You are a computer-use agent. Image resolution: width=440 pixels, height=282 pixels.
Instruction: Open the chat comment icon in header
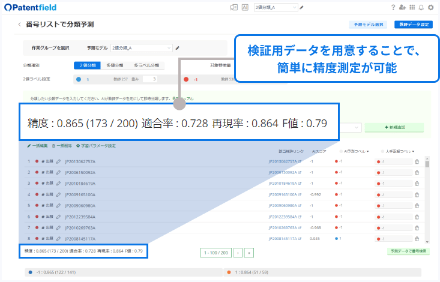[234, 8]
